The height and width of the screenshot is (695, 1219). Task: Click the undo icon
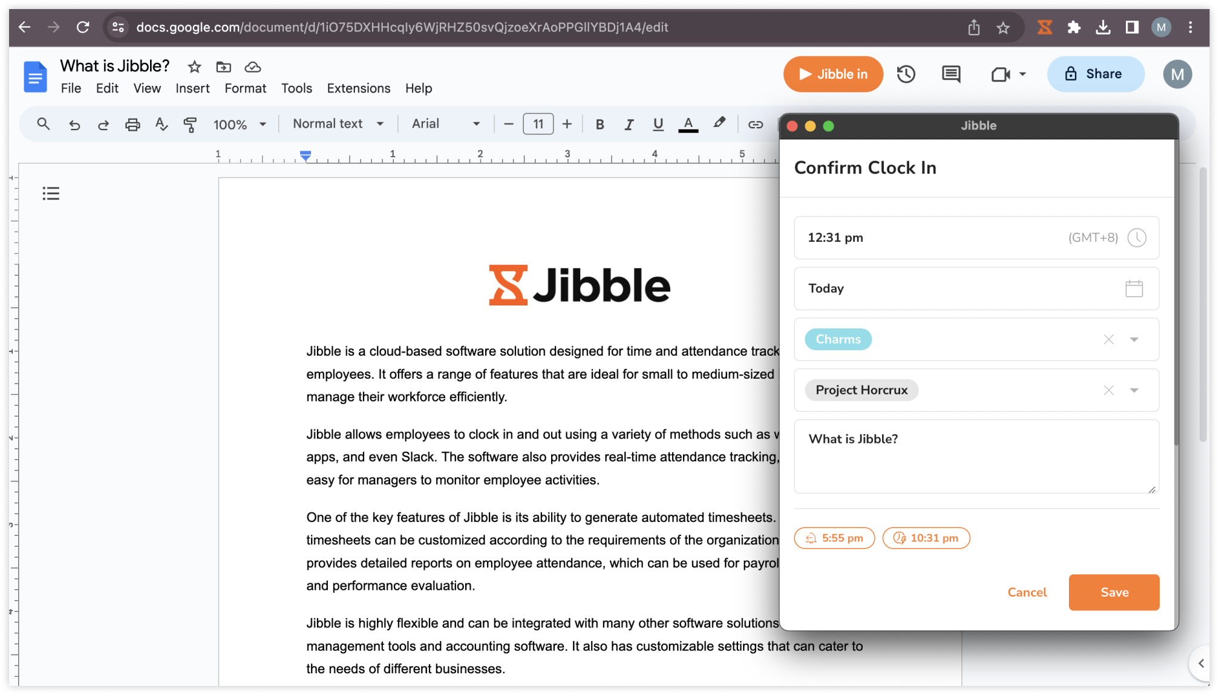[x=74, y=125]
